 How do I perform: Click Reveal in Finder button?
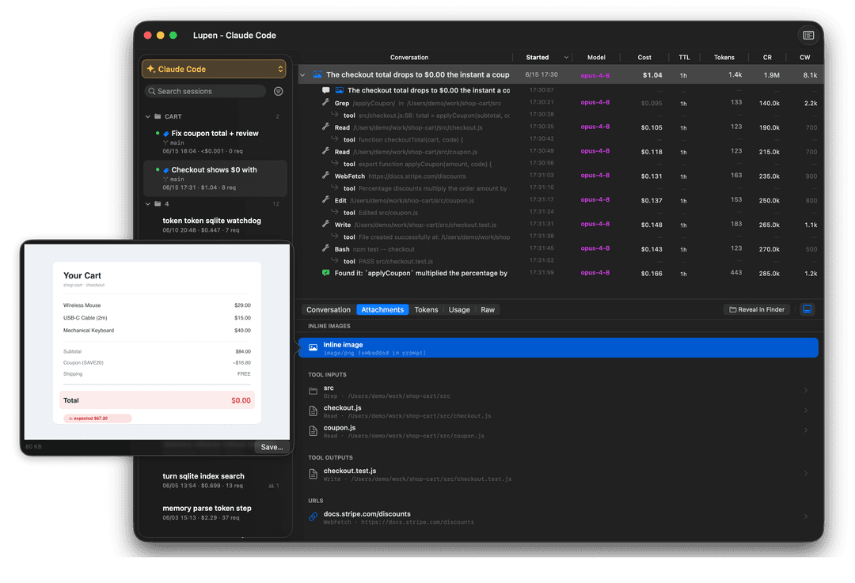pyautogui.click(x=756, y=309)
